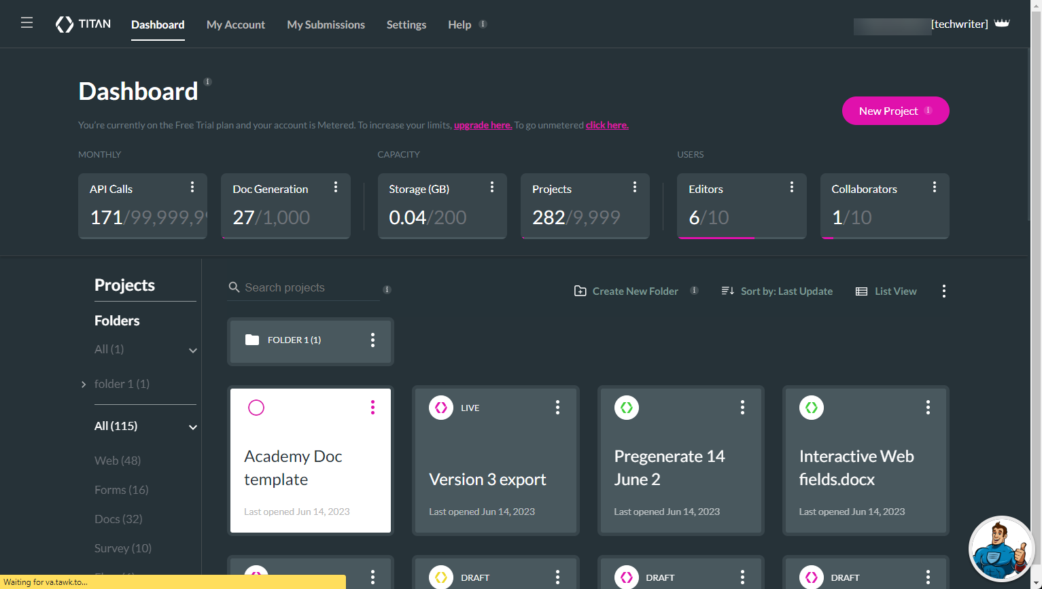Open the projects toolbar kebab menu
The width and height of the screenshot is (1042, 589).
click(x=944, y=291)
